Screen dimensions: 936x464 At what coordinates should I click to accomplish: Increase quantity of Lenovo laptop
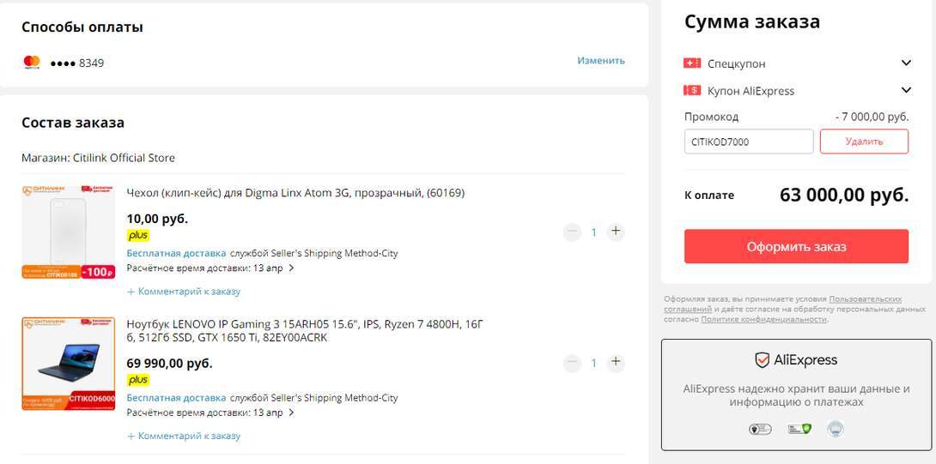(615, 363)
